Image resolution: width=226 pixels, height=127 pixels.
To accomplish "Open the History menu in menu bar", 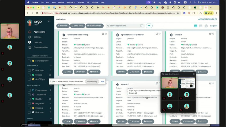I will 61,2.
